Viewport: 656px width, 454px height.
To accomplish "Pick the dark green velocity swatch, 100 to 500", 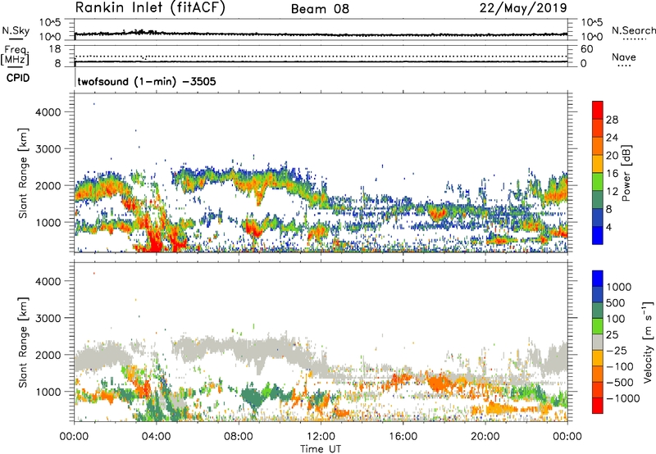I will coord(598,311).
